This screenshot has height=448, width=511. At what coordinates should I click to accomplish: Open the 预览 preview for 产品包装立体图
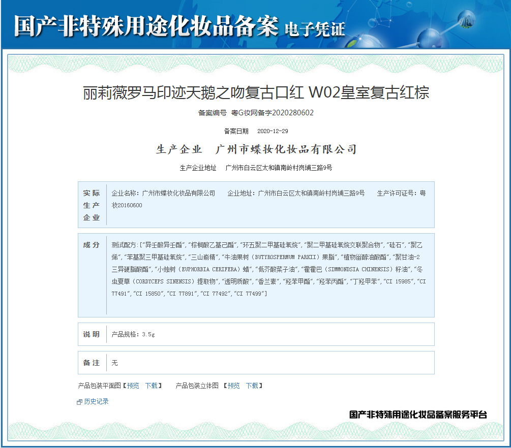click(x=233, y=386)
